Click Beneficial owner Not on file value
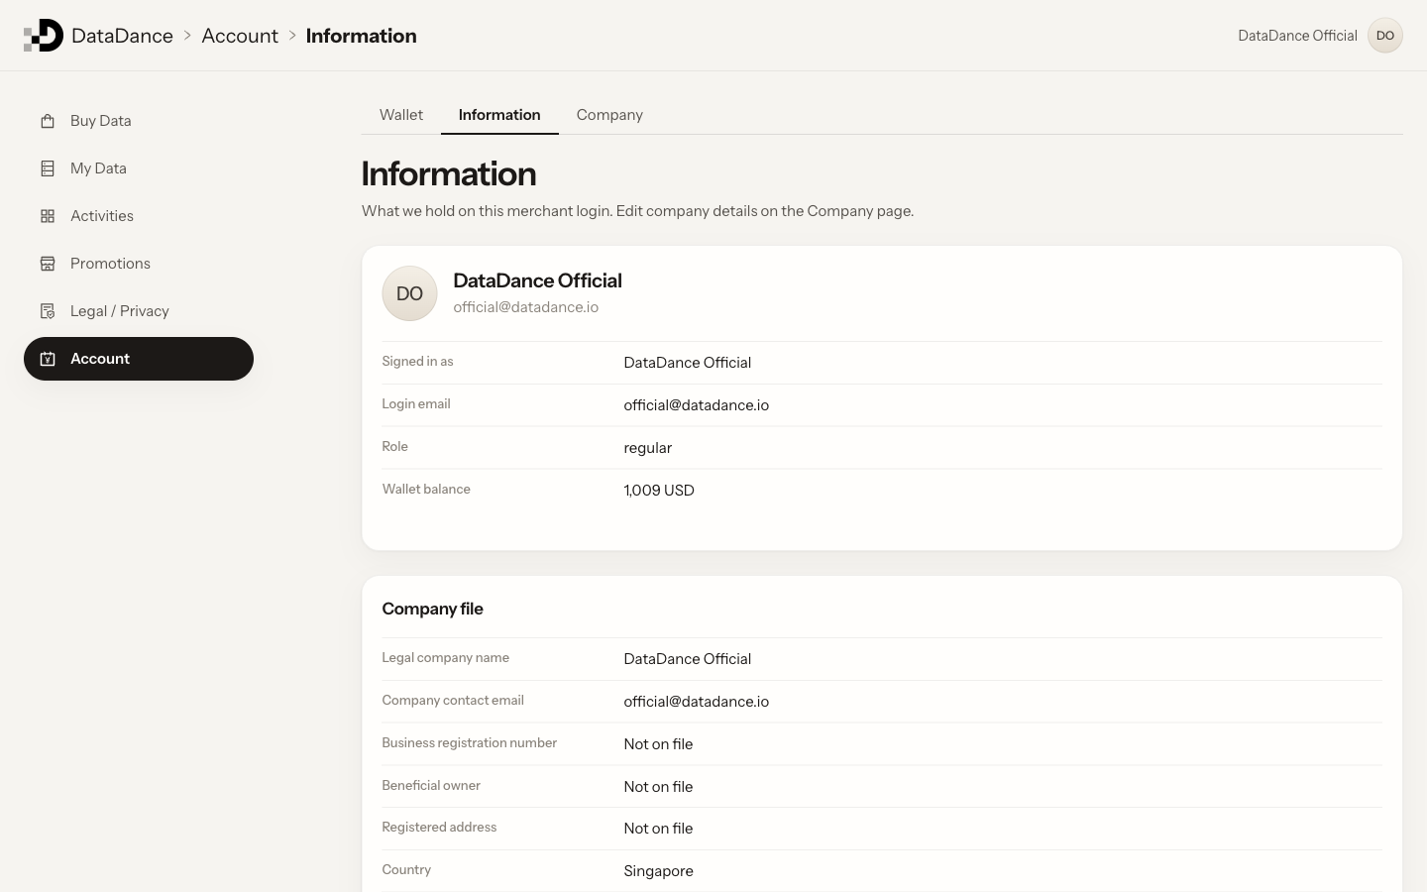1427x892 pixels. (x=658, y=787)
